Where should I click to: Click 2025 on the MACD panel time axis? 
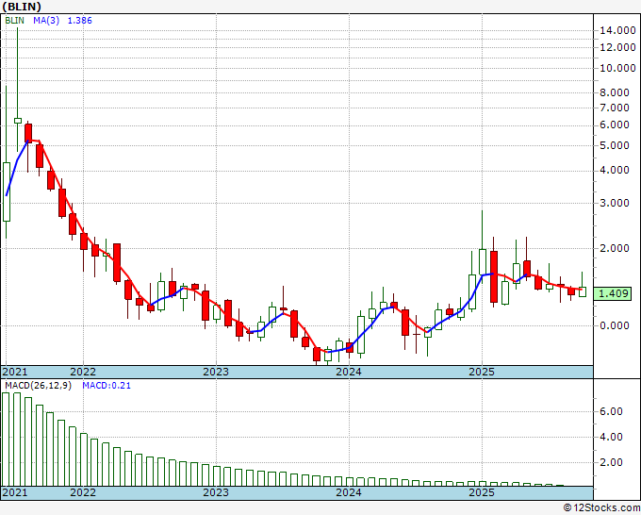click(x=482, y=492)
